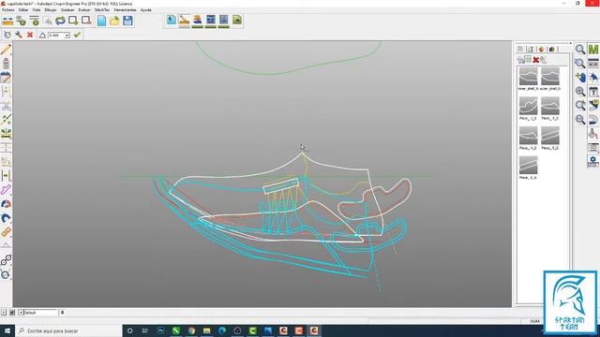600x337 pixels.
Task: Select the scissors cut tool in left toolbar
Action: click(6, 107)
